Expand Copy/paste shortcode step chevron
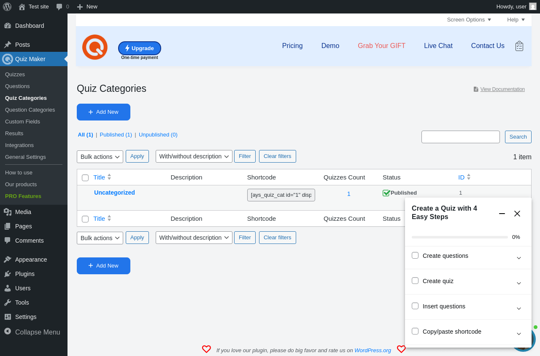 click(519, 333)
